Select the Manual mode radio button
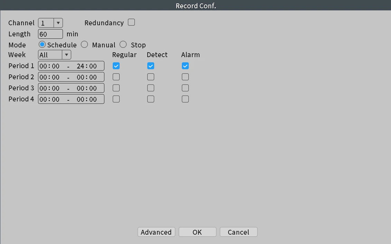This screenshot has width=391, height=244. pyautogui.click(x=84, y=44)
